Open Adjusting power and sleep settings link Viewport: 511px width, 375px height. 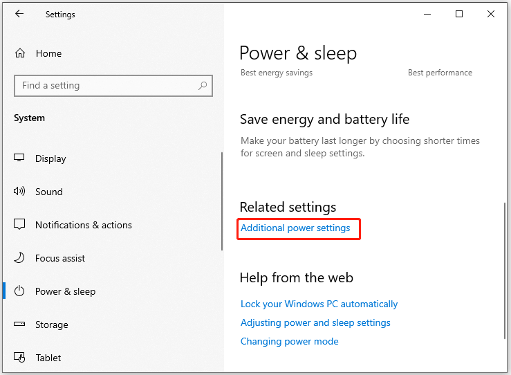315,322
